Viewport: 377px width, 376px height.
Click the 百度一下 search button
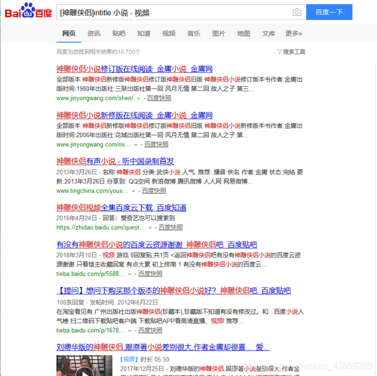click(x=329, y=12)
